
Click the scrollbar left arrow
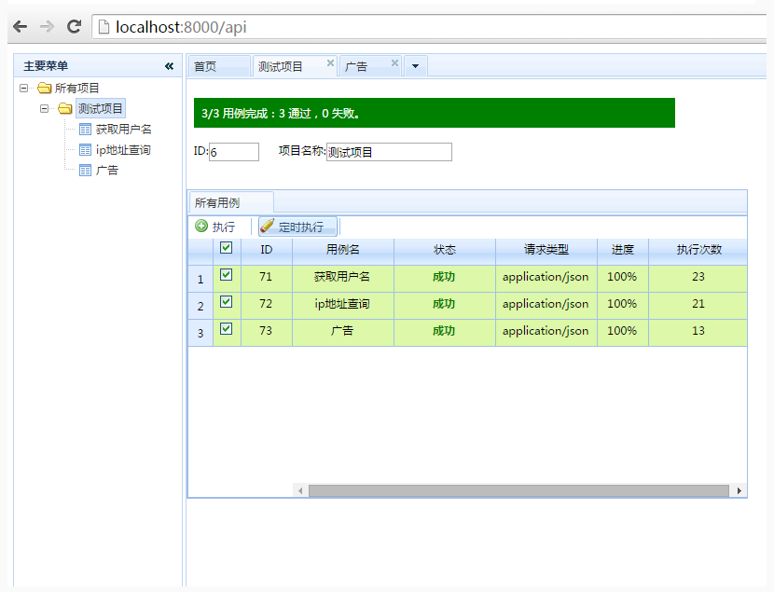click(x=300, y=491)
